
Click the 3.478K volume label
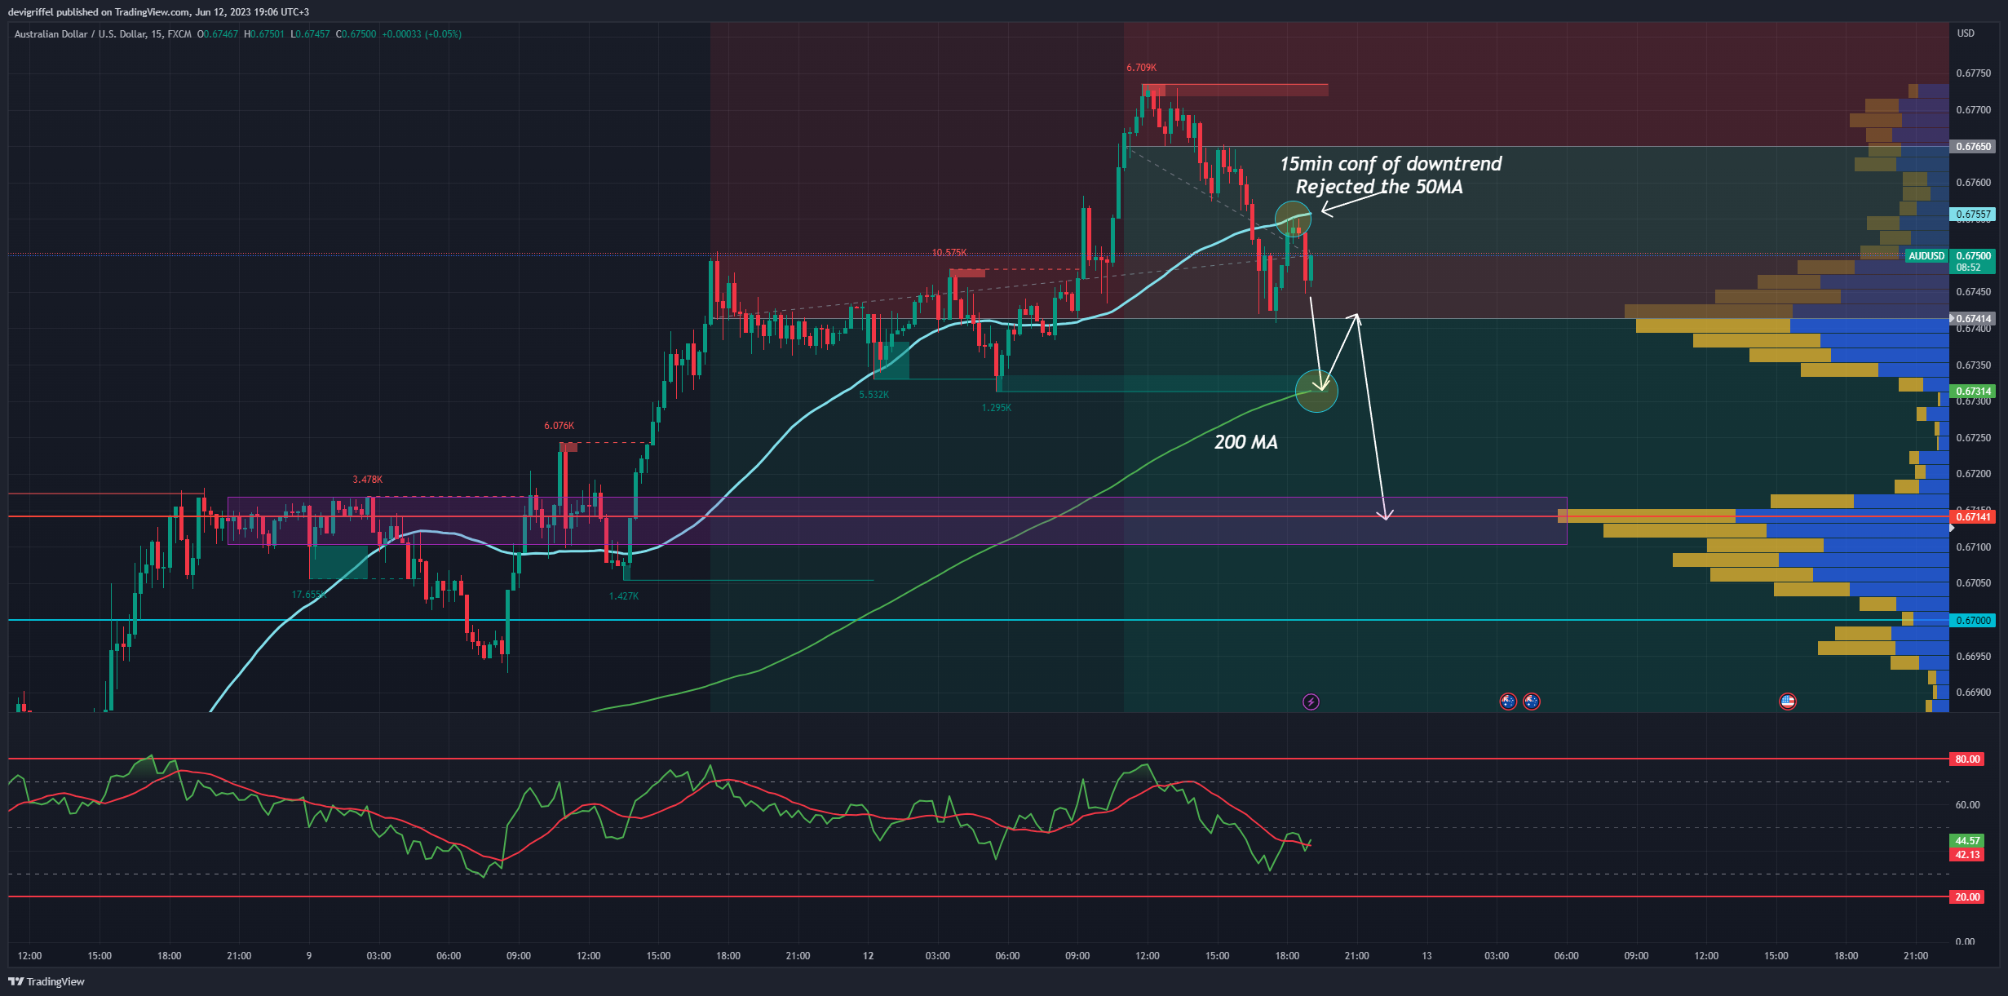tap(367, 480)
